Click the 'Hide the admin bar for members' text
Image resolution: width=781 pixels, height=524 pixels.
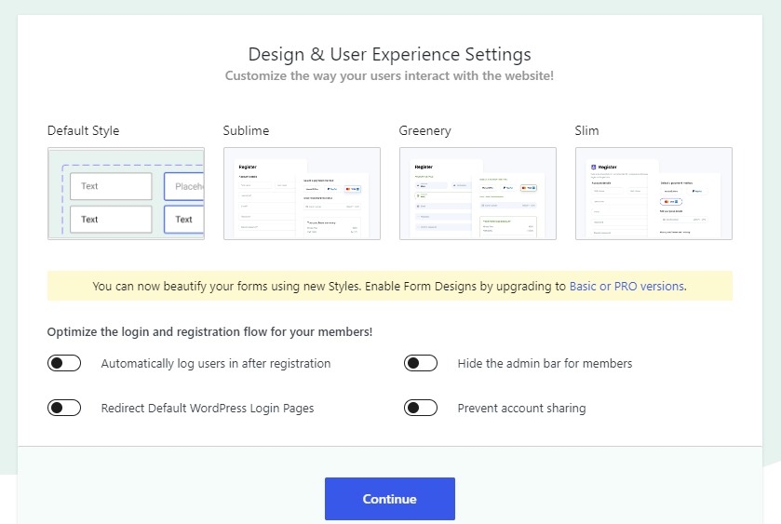[x=545, y=363]
